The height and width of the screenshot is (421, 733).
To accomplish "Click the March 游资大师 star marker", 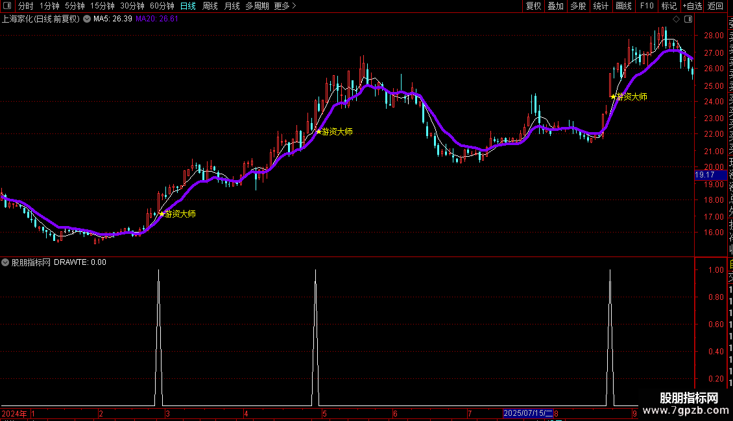I will [162, 214].
